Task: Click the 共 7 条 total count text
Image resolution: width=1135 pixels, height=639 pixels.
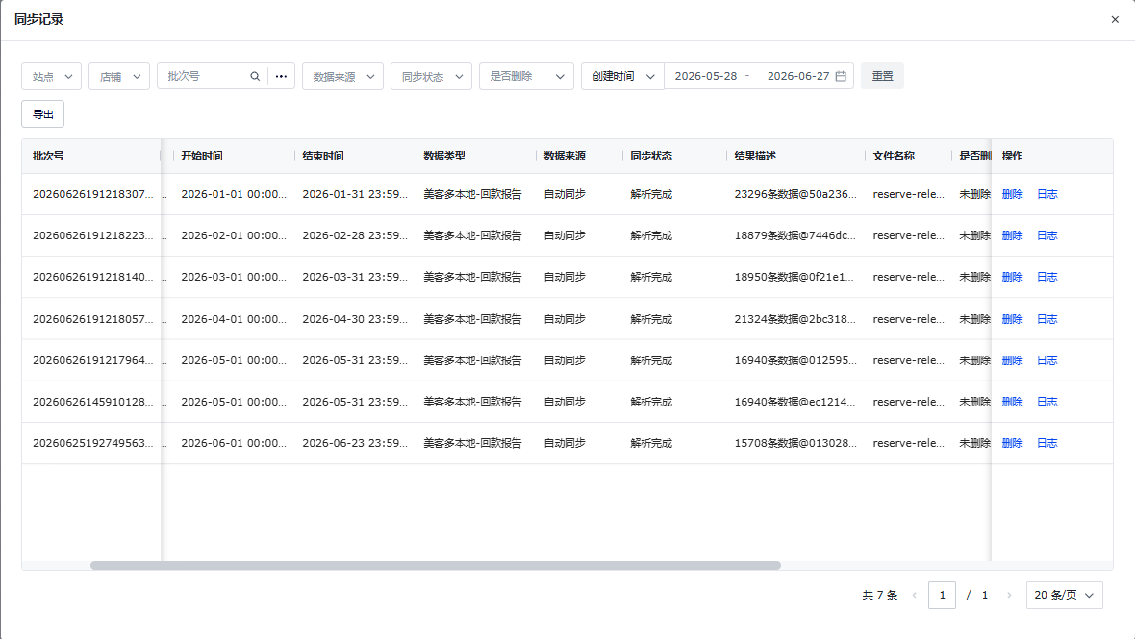Action: point(879,595)
